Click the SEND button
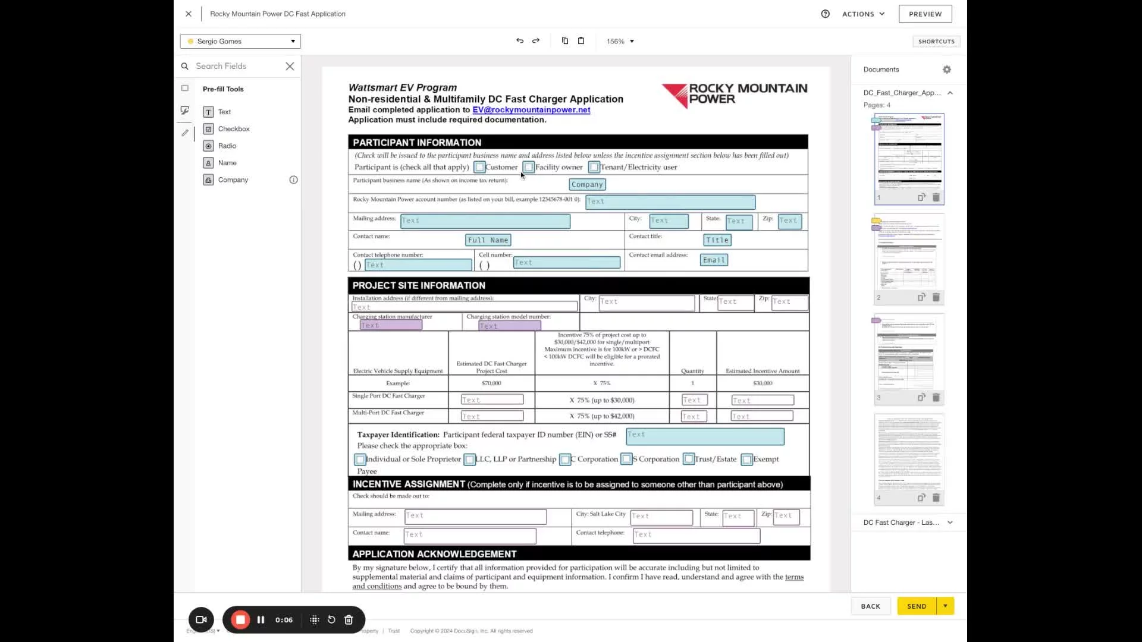 click(x=917, y=606)
